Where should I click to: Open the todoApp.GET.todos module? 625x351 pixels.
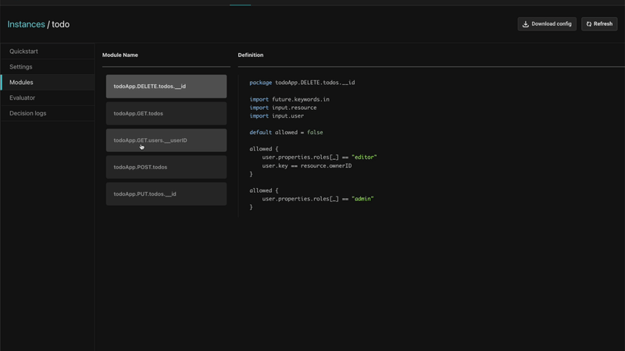[x=166, y=114]
